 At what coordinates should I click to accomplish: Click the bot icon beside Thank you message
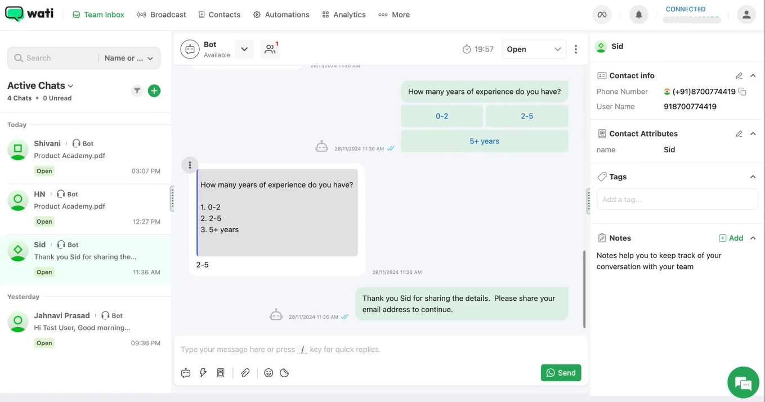pos(276,315)
